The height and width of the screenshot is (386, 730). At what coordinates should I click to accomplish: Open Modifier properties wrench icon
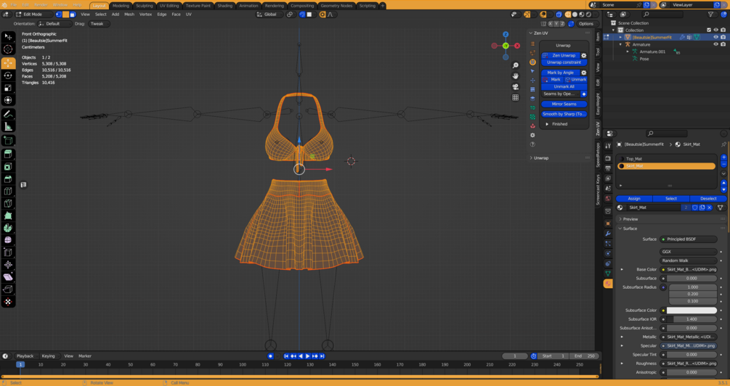click(608, 234)
